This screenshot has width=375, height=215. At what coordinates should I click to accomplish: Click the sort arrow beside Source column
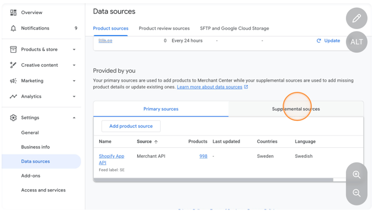pos(156,142)
